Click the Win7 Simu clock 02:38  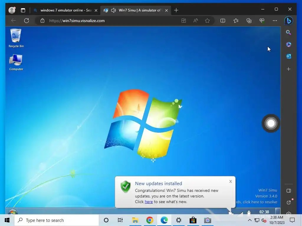264,212
